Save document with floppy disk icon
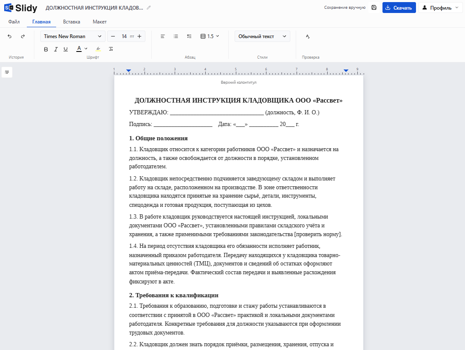Viewport: 465px width, 350px height. click(374, 8)
